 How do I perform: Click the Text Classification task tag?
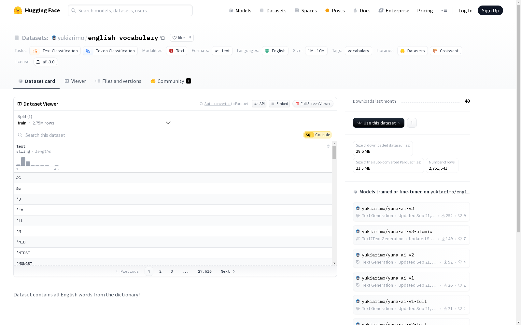pyautogui.click(x=55, y=51)
